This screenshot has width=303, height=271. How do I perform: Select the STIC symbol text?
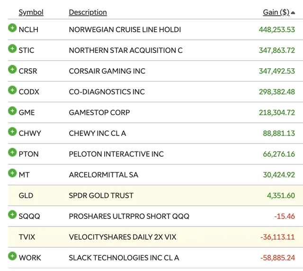(27, 50)
